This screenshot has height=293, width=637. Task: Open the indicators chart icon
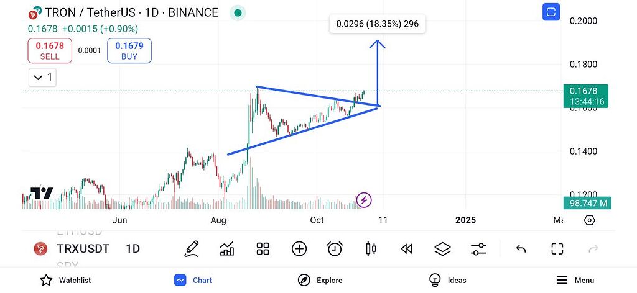227,249
